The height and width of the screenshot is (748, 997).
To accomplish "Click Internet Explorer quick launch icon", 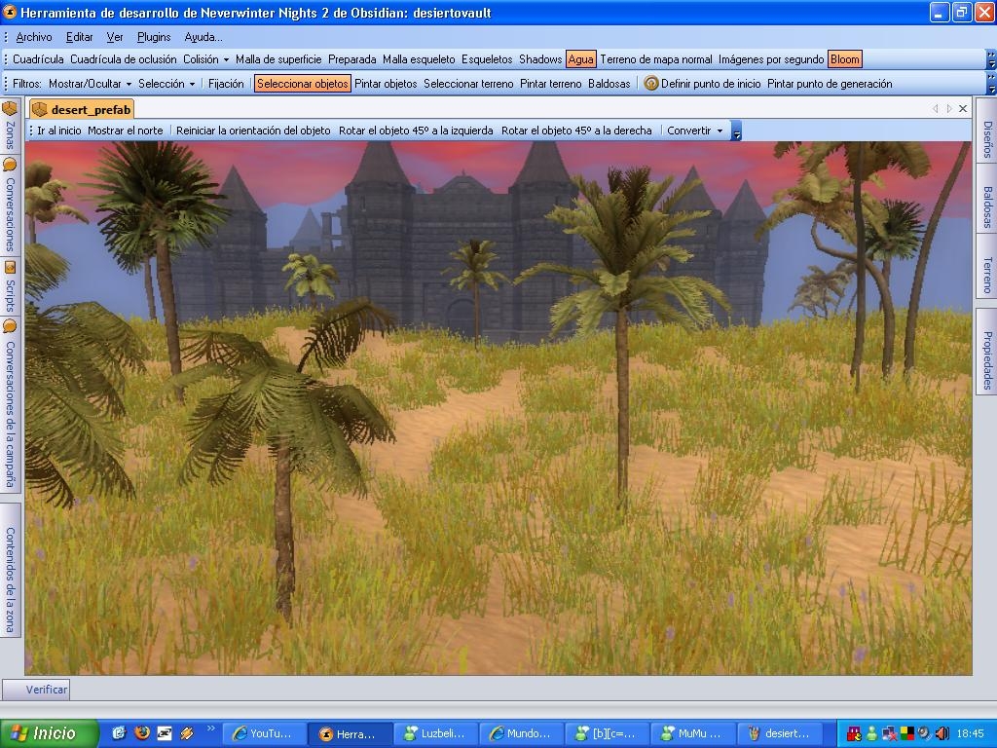I will tap(120, 733).
